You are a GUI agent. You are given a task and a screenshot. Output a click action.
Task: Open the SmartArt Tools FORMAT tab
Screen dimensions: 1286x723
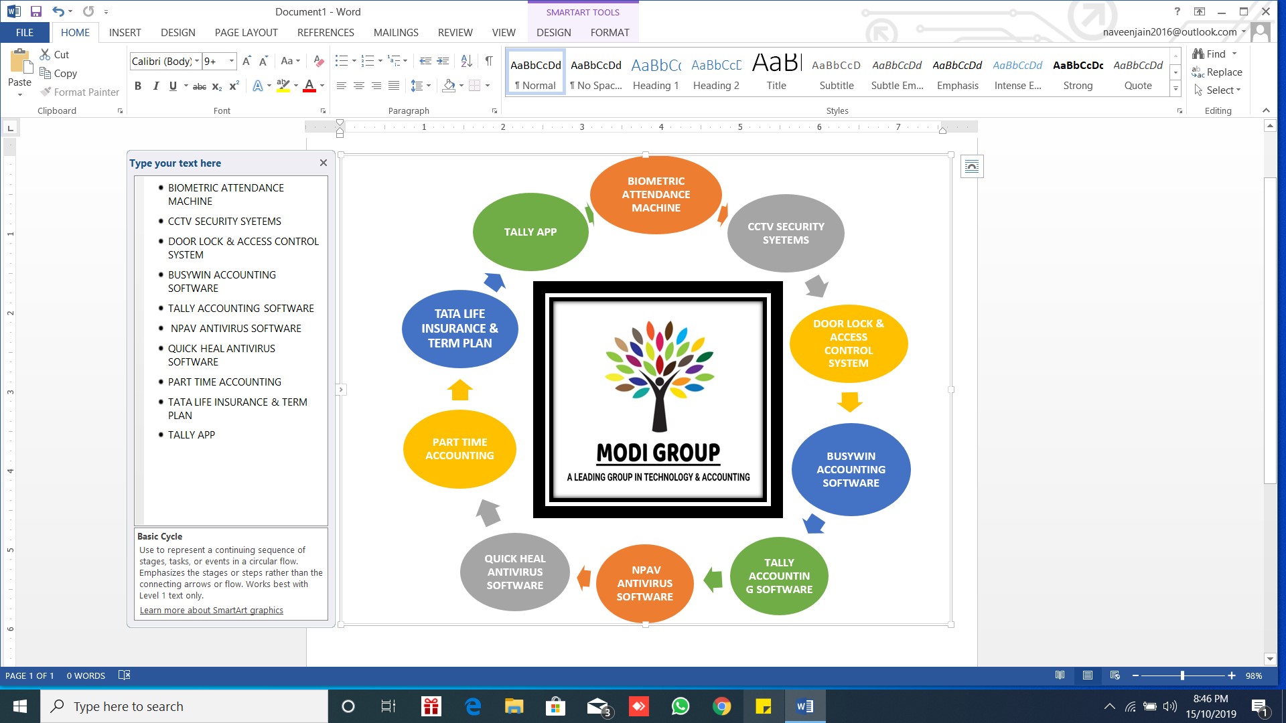pyautogui.click(x=610, y=32)
